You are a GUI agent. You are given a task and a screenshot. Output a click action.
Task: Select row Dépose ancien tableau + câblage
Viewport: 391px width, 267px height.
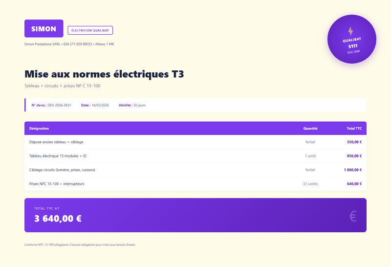tap(195, 142)
